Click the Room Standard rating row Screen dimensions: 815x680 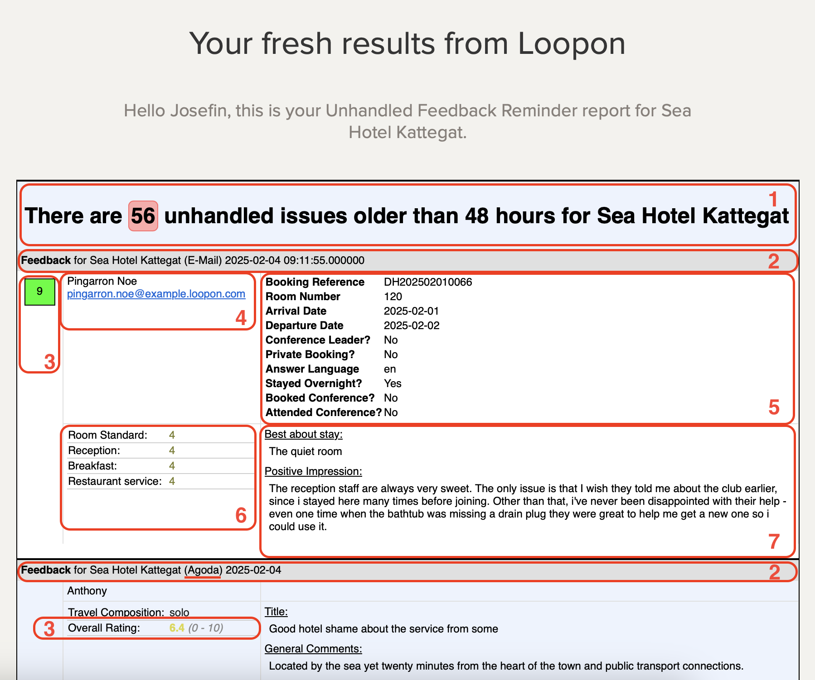(121, 435)
